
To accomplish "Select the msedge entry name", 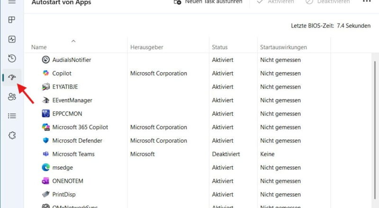I will [x=63, y=168].
